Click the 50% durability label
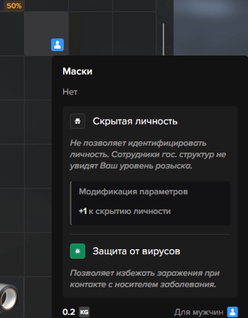The width and height of the screenshot is (248, 318). click(x=14, y=6)
